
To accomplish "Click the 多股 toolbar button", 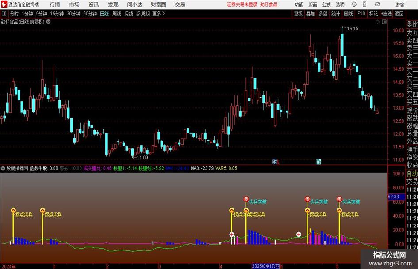I will pyautogui.click(x=323, y=14).
